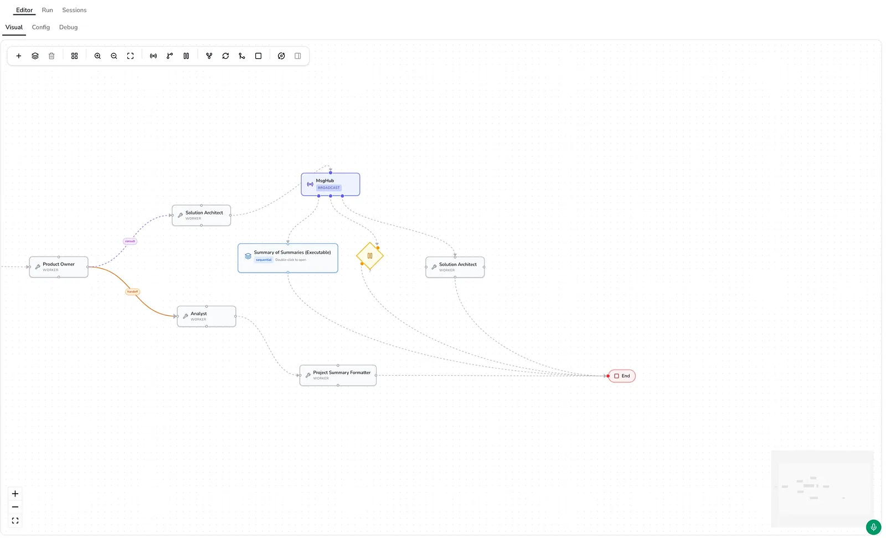This screenshot has height=538, width=886.
Task: Click the green microphone button
Action: [x=873, y=527]
